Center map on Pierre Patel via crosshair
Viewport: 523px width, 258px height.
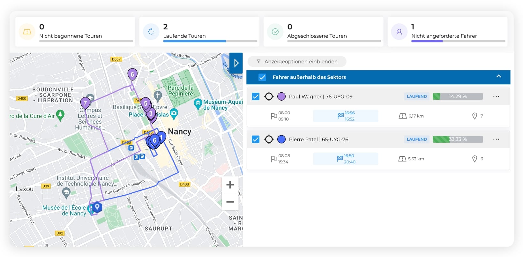pyautogui.click(x=269, y=140)
